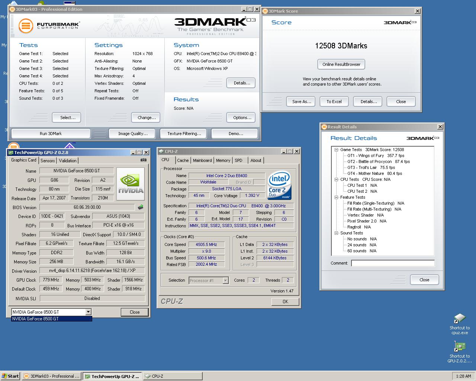Click Details... in 3DMark Score window
The height and width of the screenshot is (381, 476).
[369, 102]
